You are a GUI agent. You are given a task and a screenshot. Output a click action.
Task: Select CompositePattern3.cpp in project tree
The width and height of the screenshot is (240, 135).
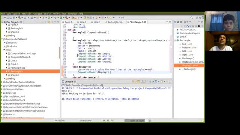click(23, 54)
